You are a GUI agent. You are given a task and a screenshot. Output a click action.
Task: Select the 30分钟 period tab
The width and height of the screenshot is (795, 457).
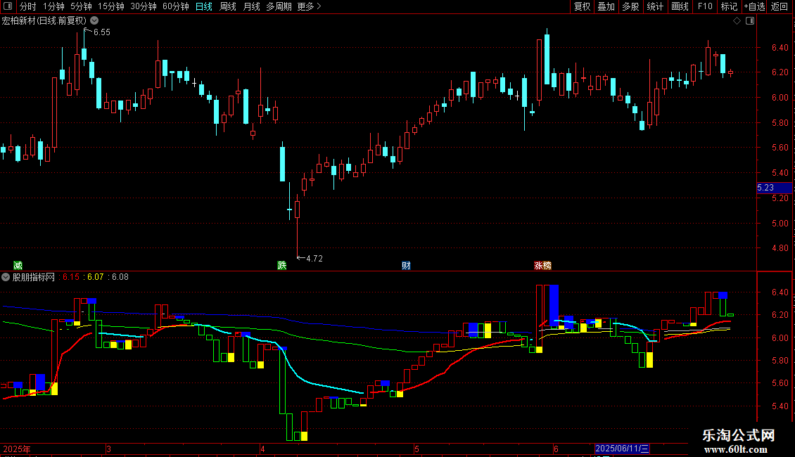click(x=144, y=6)
